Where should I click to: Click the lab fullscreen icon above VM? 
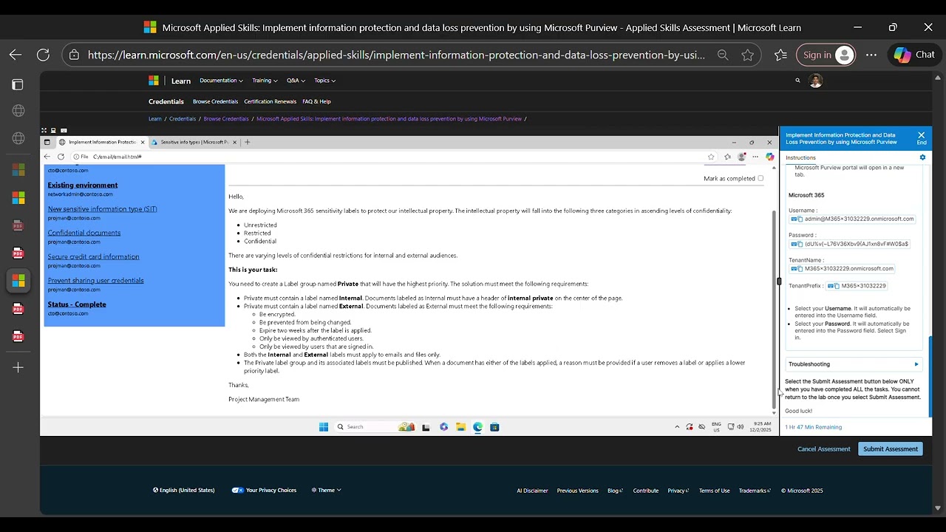coord(44,131)
